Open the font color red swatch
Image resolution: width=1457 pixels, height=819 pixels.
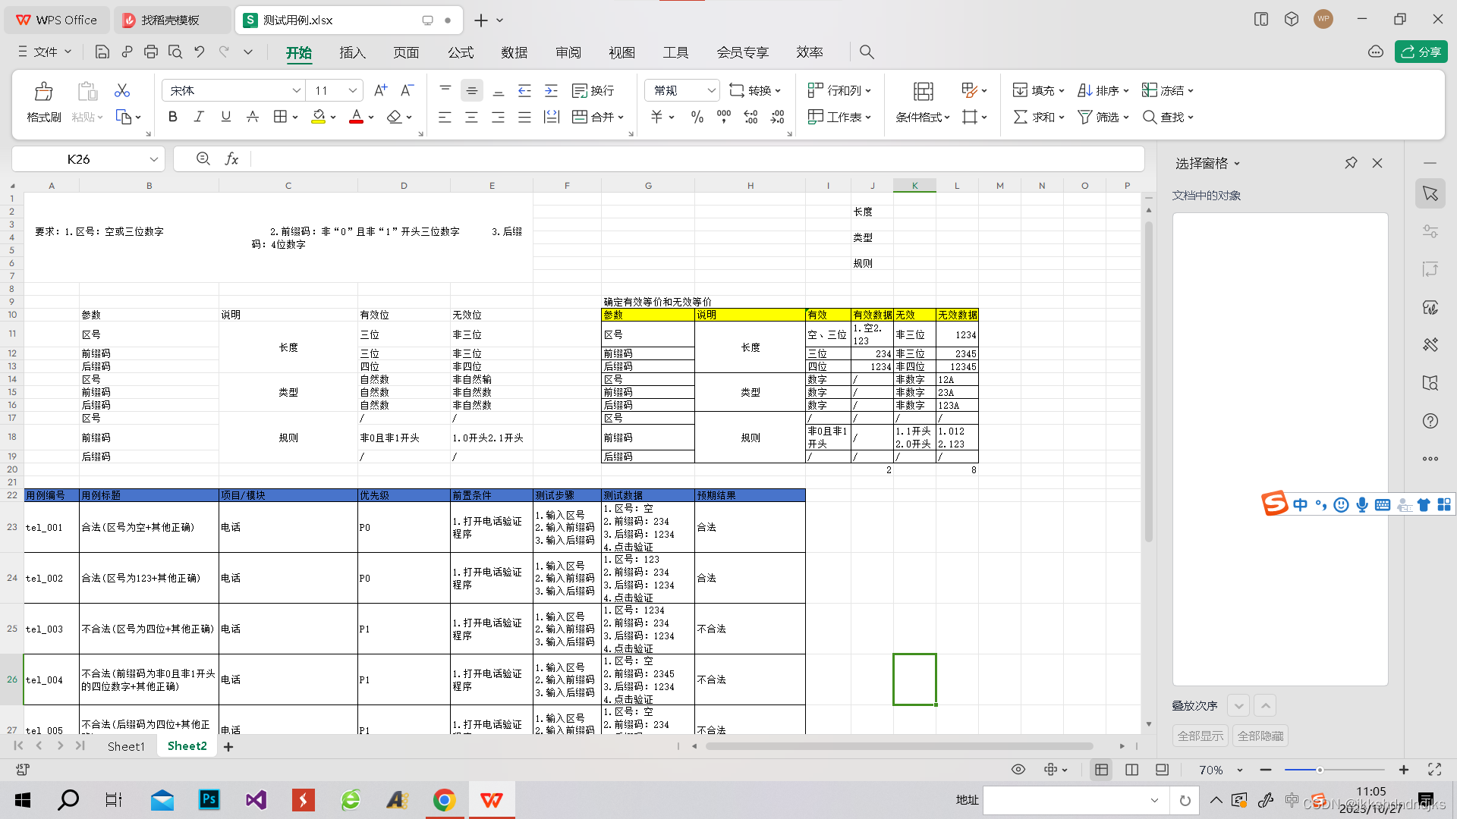tap(356, 117)
